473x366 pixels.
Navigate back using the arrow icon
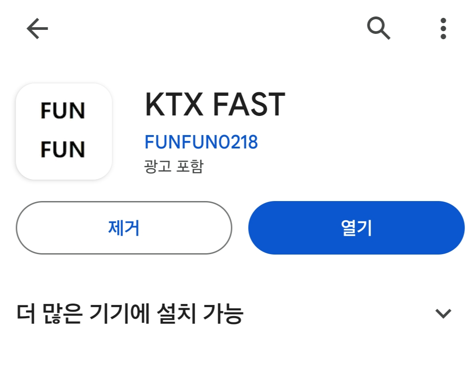point(37,28)
